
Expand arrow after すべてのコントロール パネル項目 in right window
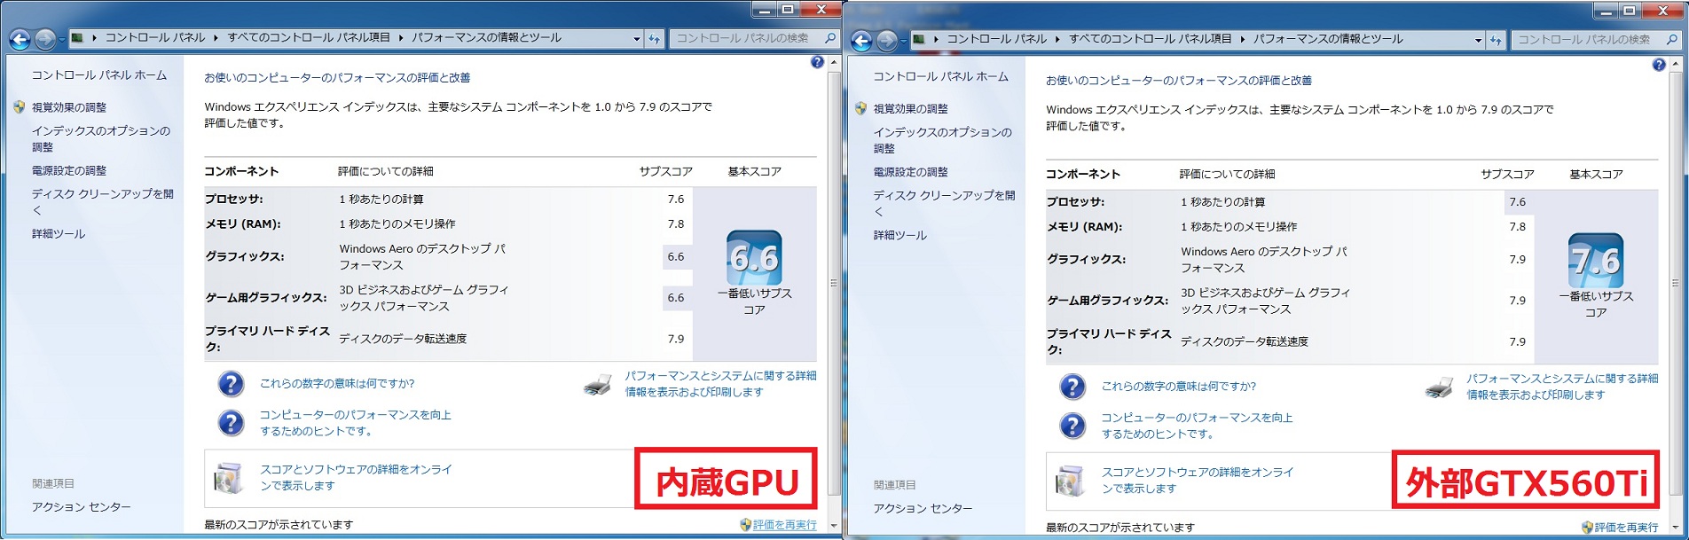click(x=1243, y=40)
